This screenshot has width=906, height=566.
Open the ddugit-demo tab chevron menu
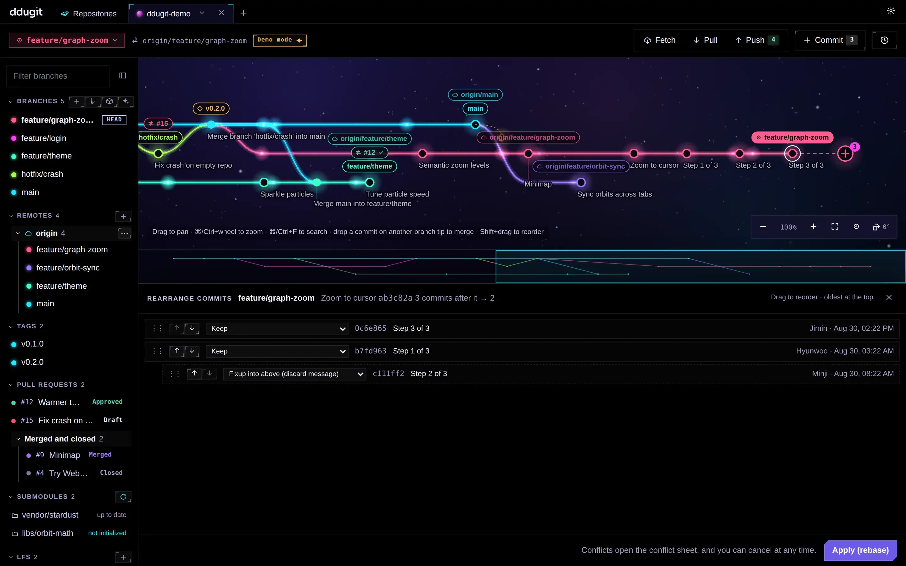[x=202, y=13]
